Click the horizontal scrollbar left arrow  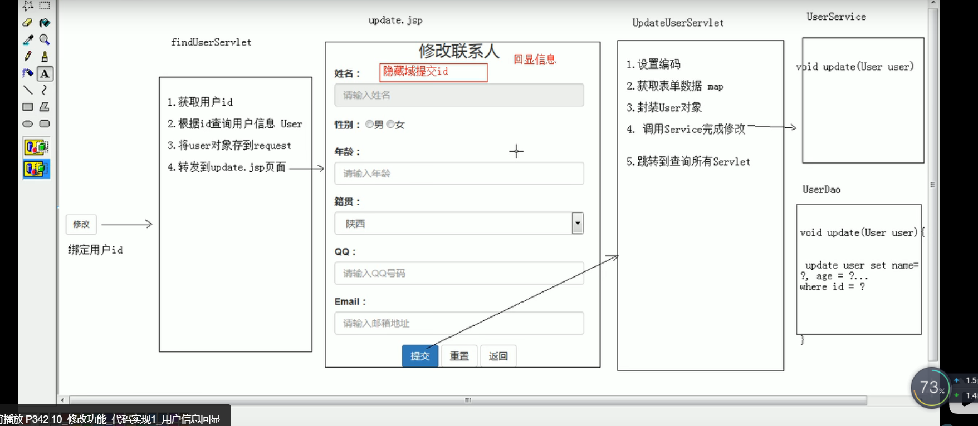[x=62, y=400]
